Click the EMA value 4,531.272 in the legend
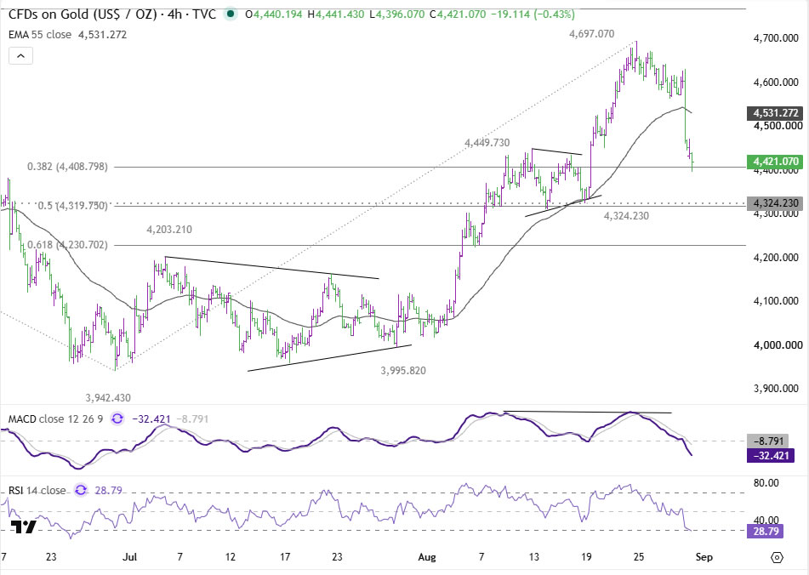 point(102,35)
